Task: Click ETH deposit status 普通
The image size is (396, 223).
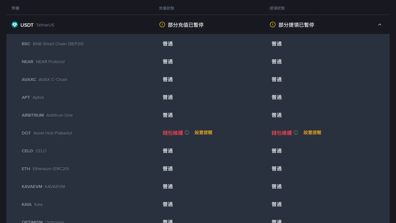Action: (x=168, y=169)
